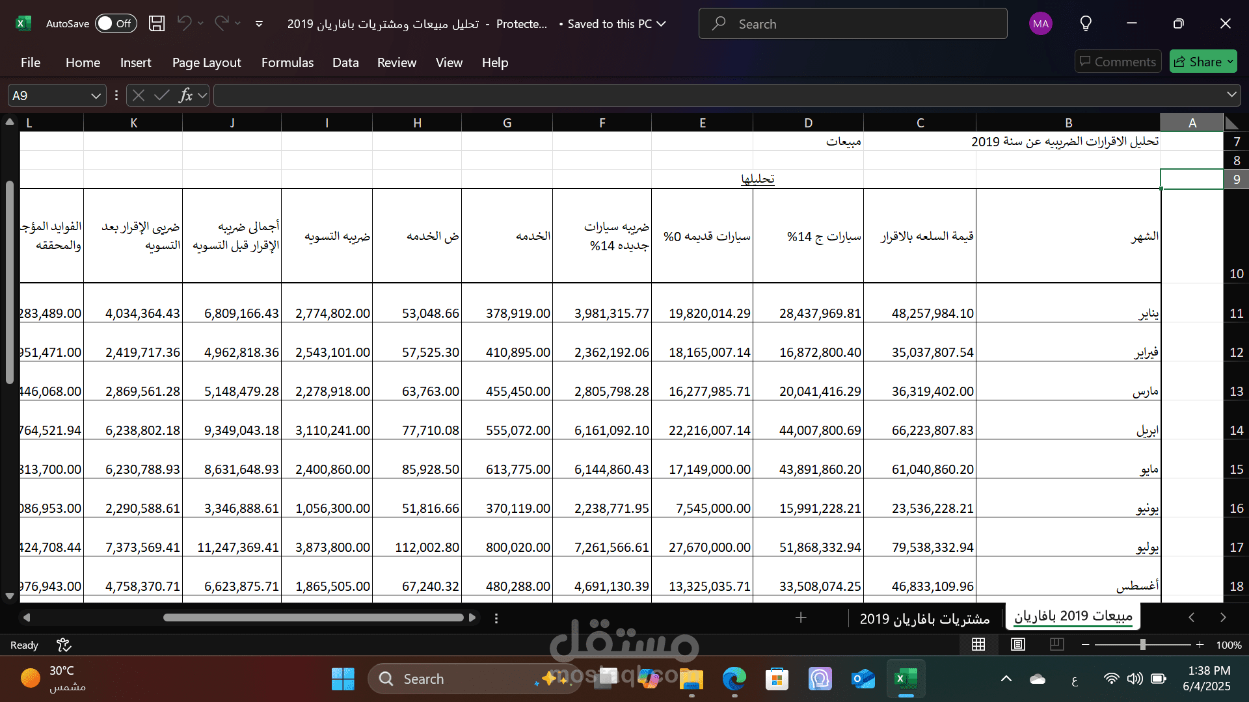
Task: Expand the Name Box dropdown arrow
Action: (x=96, y=96)
